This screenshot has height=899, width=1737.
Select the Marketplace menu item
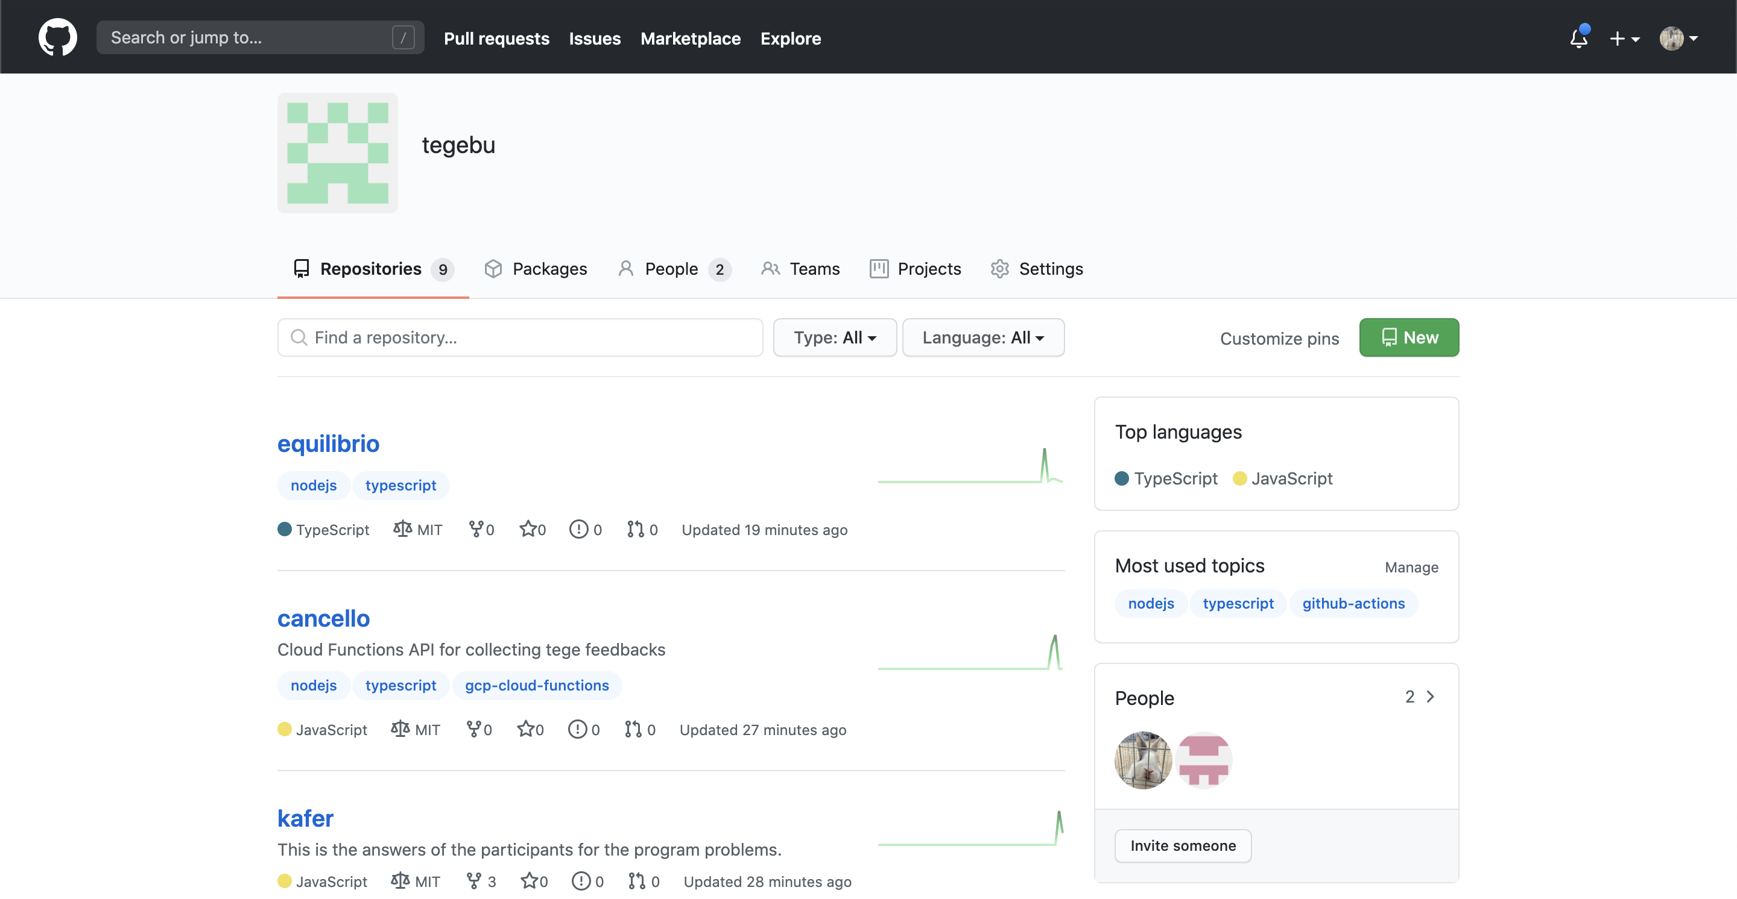(691, 39)
